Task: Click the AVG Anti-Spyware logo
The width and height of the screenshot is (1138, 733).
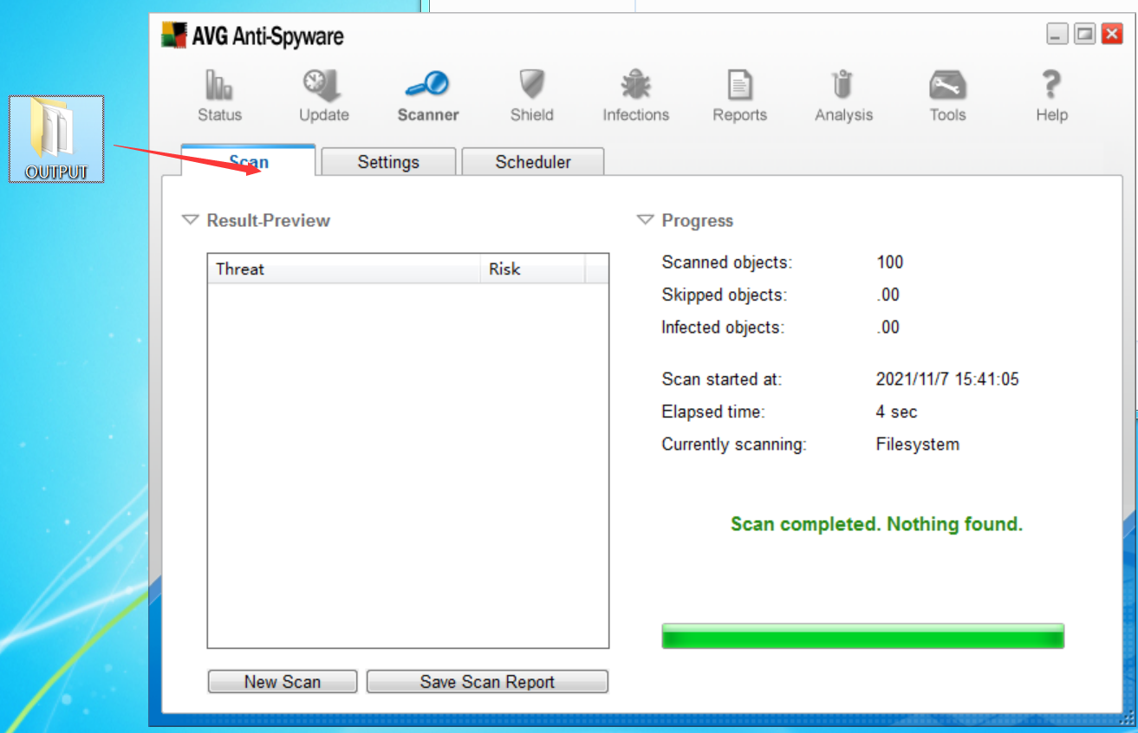Action: (174, 36)
